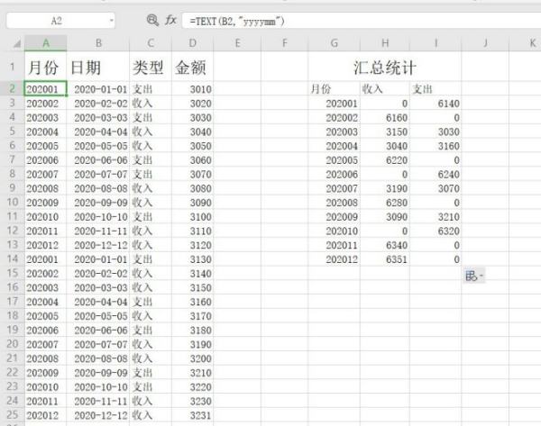Click the auto-fill options icon below summary table
This screenshot has height=426, width=541.
coord(472,276)
